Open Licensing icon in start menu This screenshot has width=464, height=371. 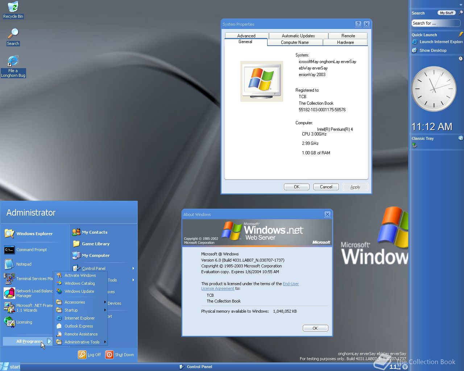(x=9, y=322)
